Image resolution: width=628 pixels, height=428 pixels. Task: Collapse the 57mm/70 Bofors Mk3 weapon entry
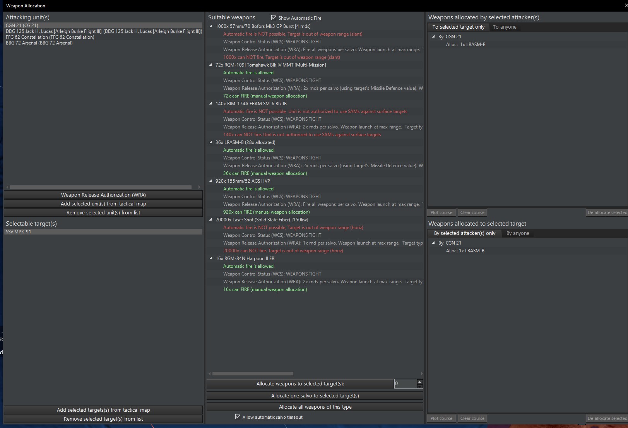click(211, 26)
